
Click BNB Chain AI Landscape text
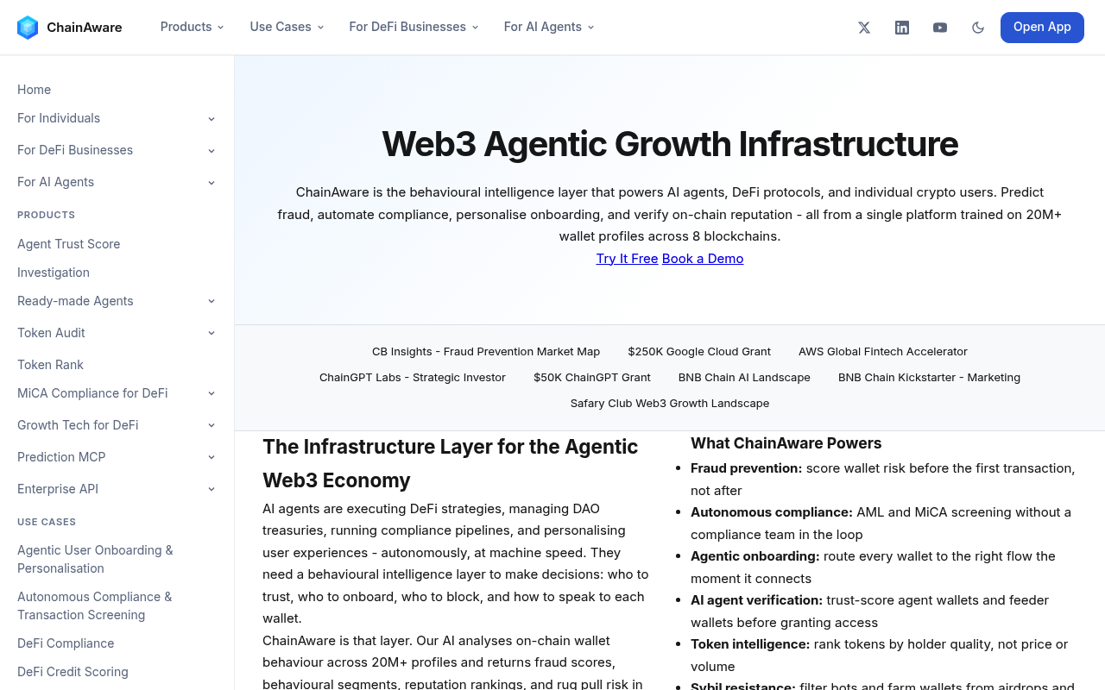tap(744, 378)
